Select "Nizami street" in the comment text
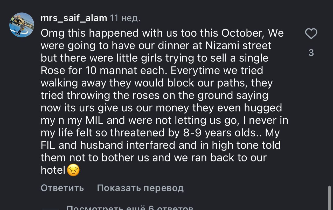 coord(238,46)
